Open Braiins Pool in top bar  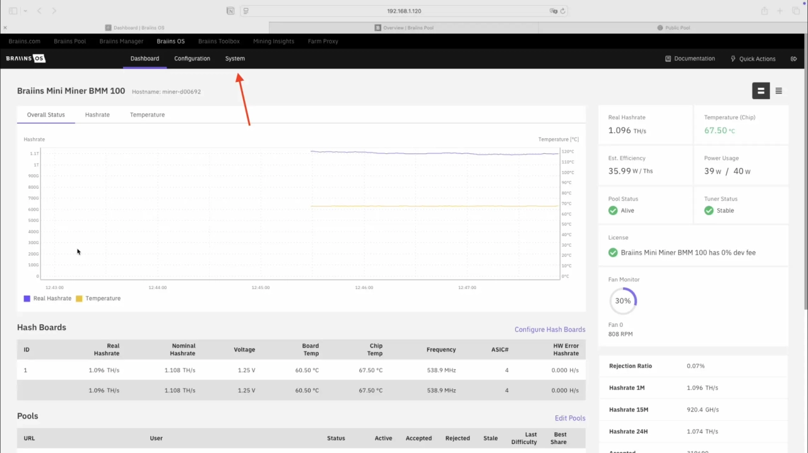point(69,41)
